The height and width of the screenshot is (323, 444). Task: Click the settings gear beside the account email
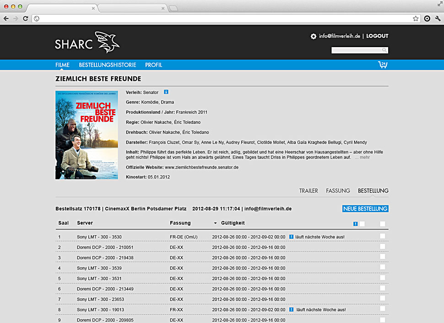(314, 36)
